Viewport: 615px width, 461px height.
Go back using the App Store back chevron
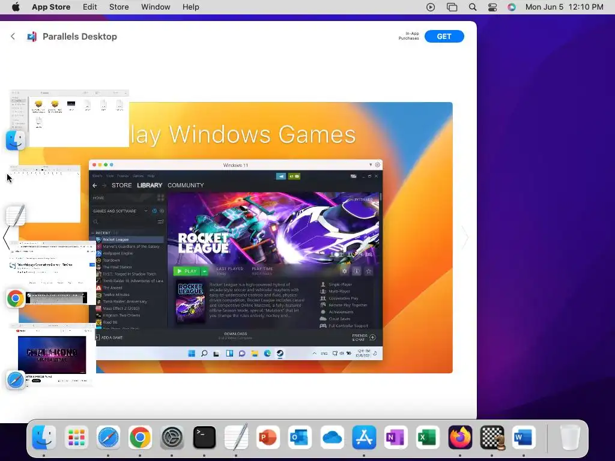click(13, 37)
